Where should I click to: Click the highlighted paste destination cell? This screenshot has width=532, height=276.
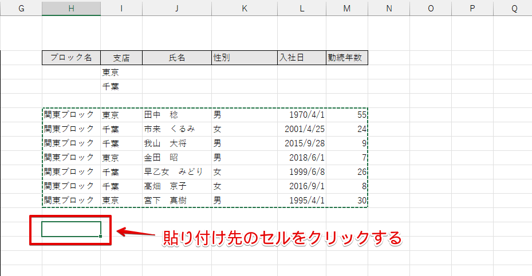point(71,229)
